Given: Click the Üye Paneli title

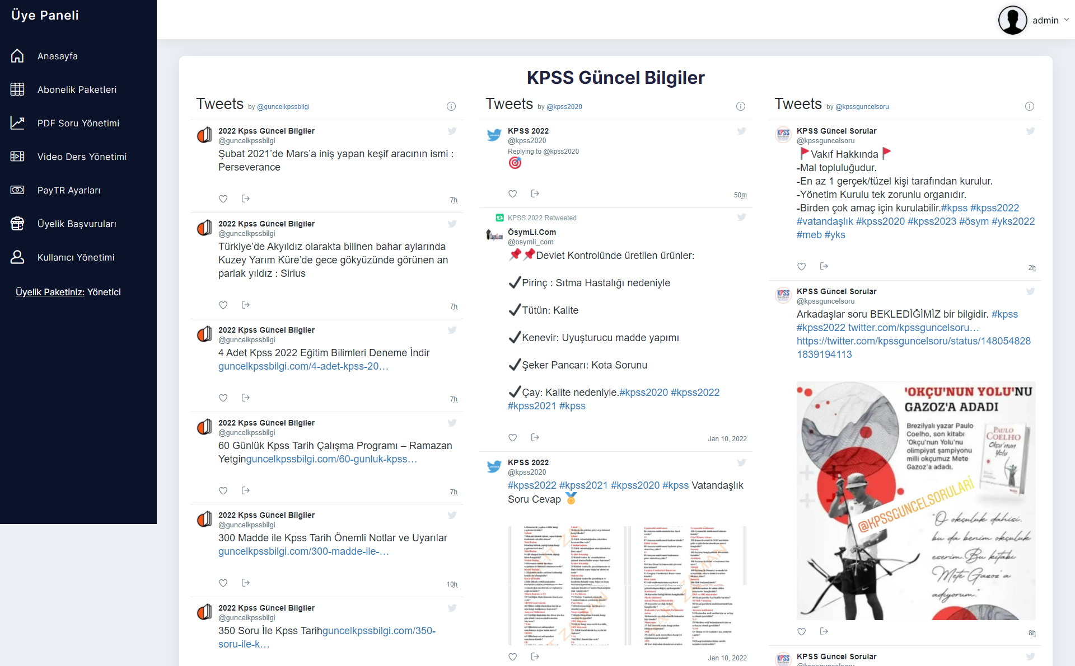Looking at the screenshot, I should [45, 15].
